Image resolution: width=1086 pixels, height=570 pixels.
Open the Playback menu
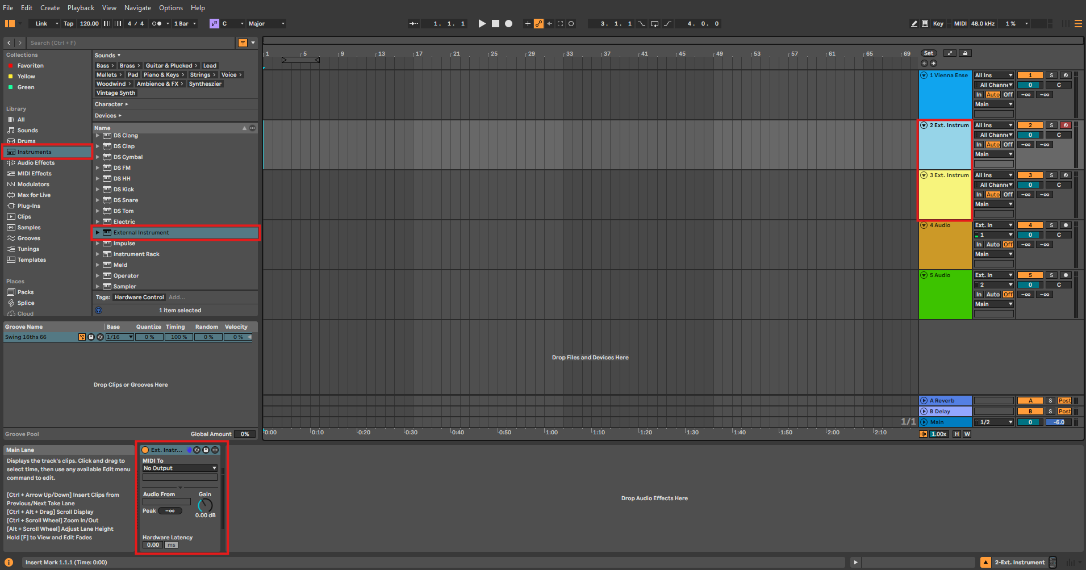click(81, 8)
